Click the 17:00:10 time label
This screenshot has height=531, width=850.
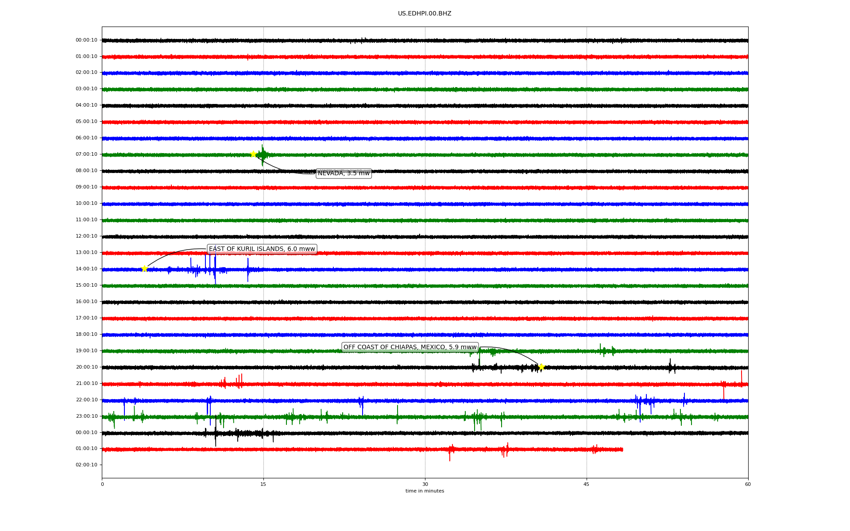point(86,318)
